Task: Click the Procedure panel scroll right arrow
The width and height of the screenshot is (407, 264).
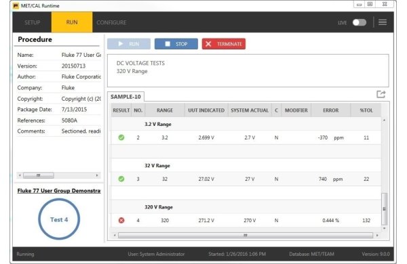Action: (97, 175)
